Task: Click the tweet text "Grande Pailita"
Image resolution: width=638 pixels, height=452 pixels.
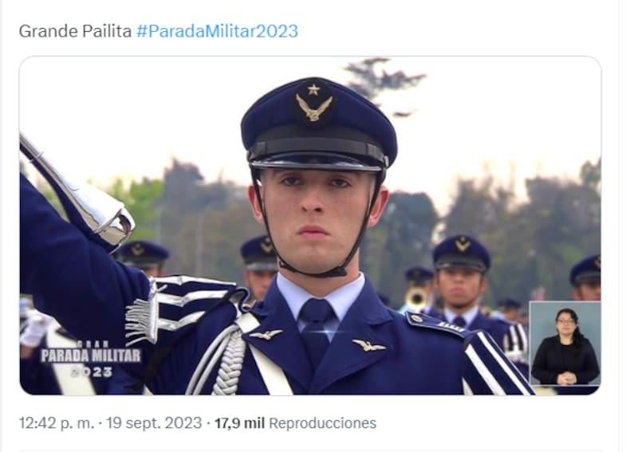Action: tap(75, 31)
